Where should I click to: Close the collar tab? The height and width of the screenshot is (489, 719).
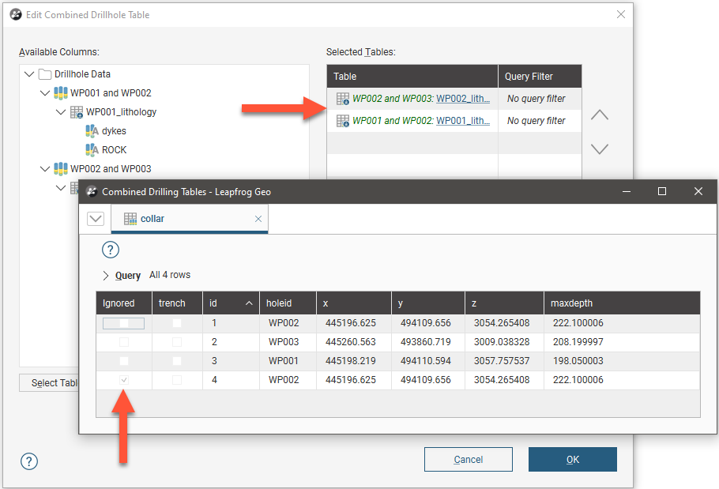click(258, 219)
